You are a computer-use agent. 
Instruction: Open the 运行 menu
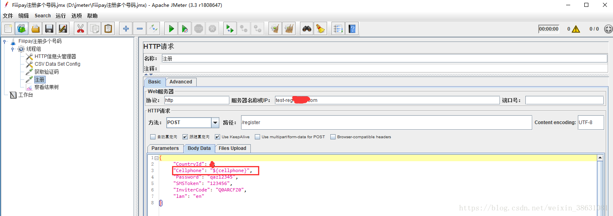point(61,16)
